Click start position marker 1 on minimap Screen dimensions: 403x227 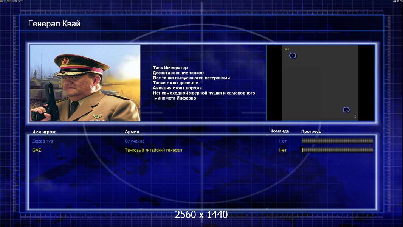[293, 56]
